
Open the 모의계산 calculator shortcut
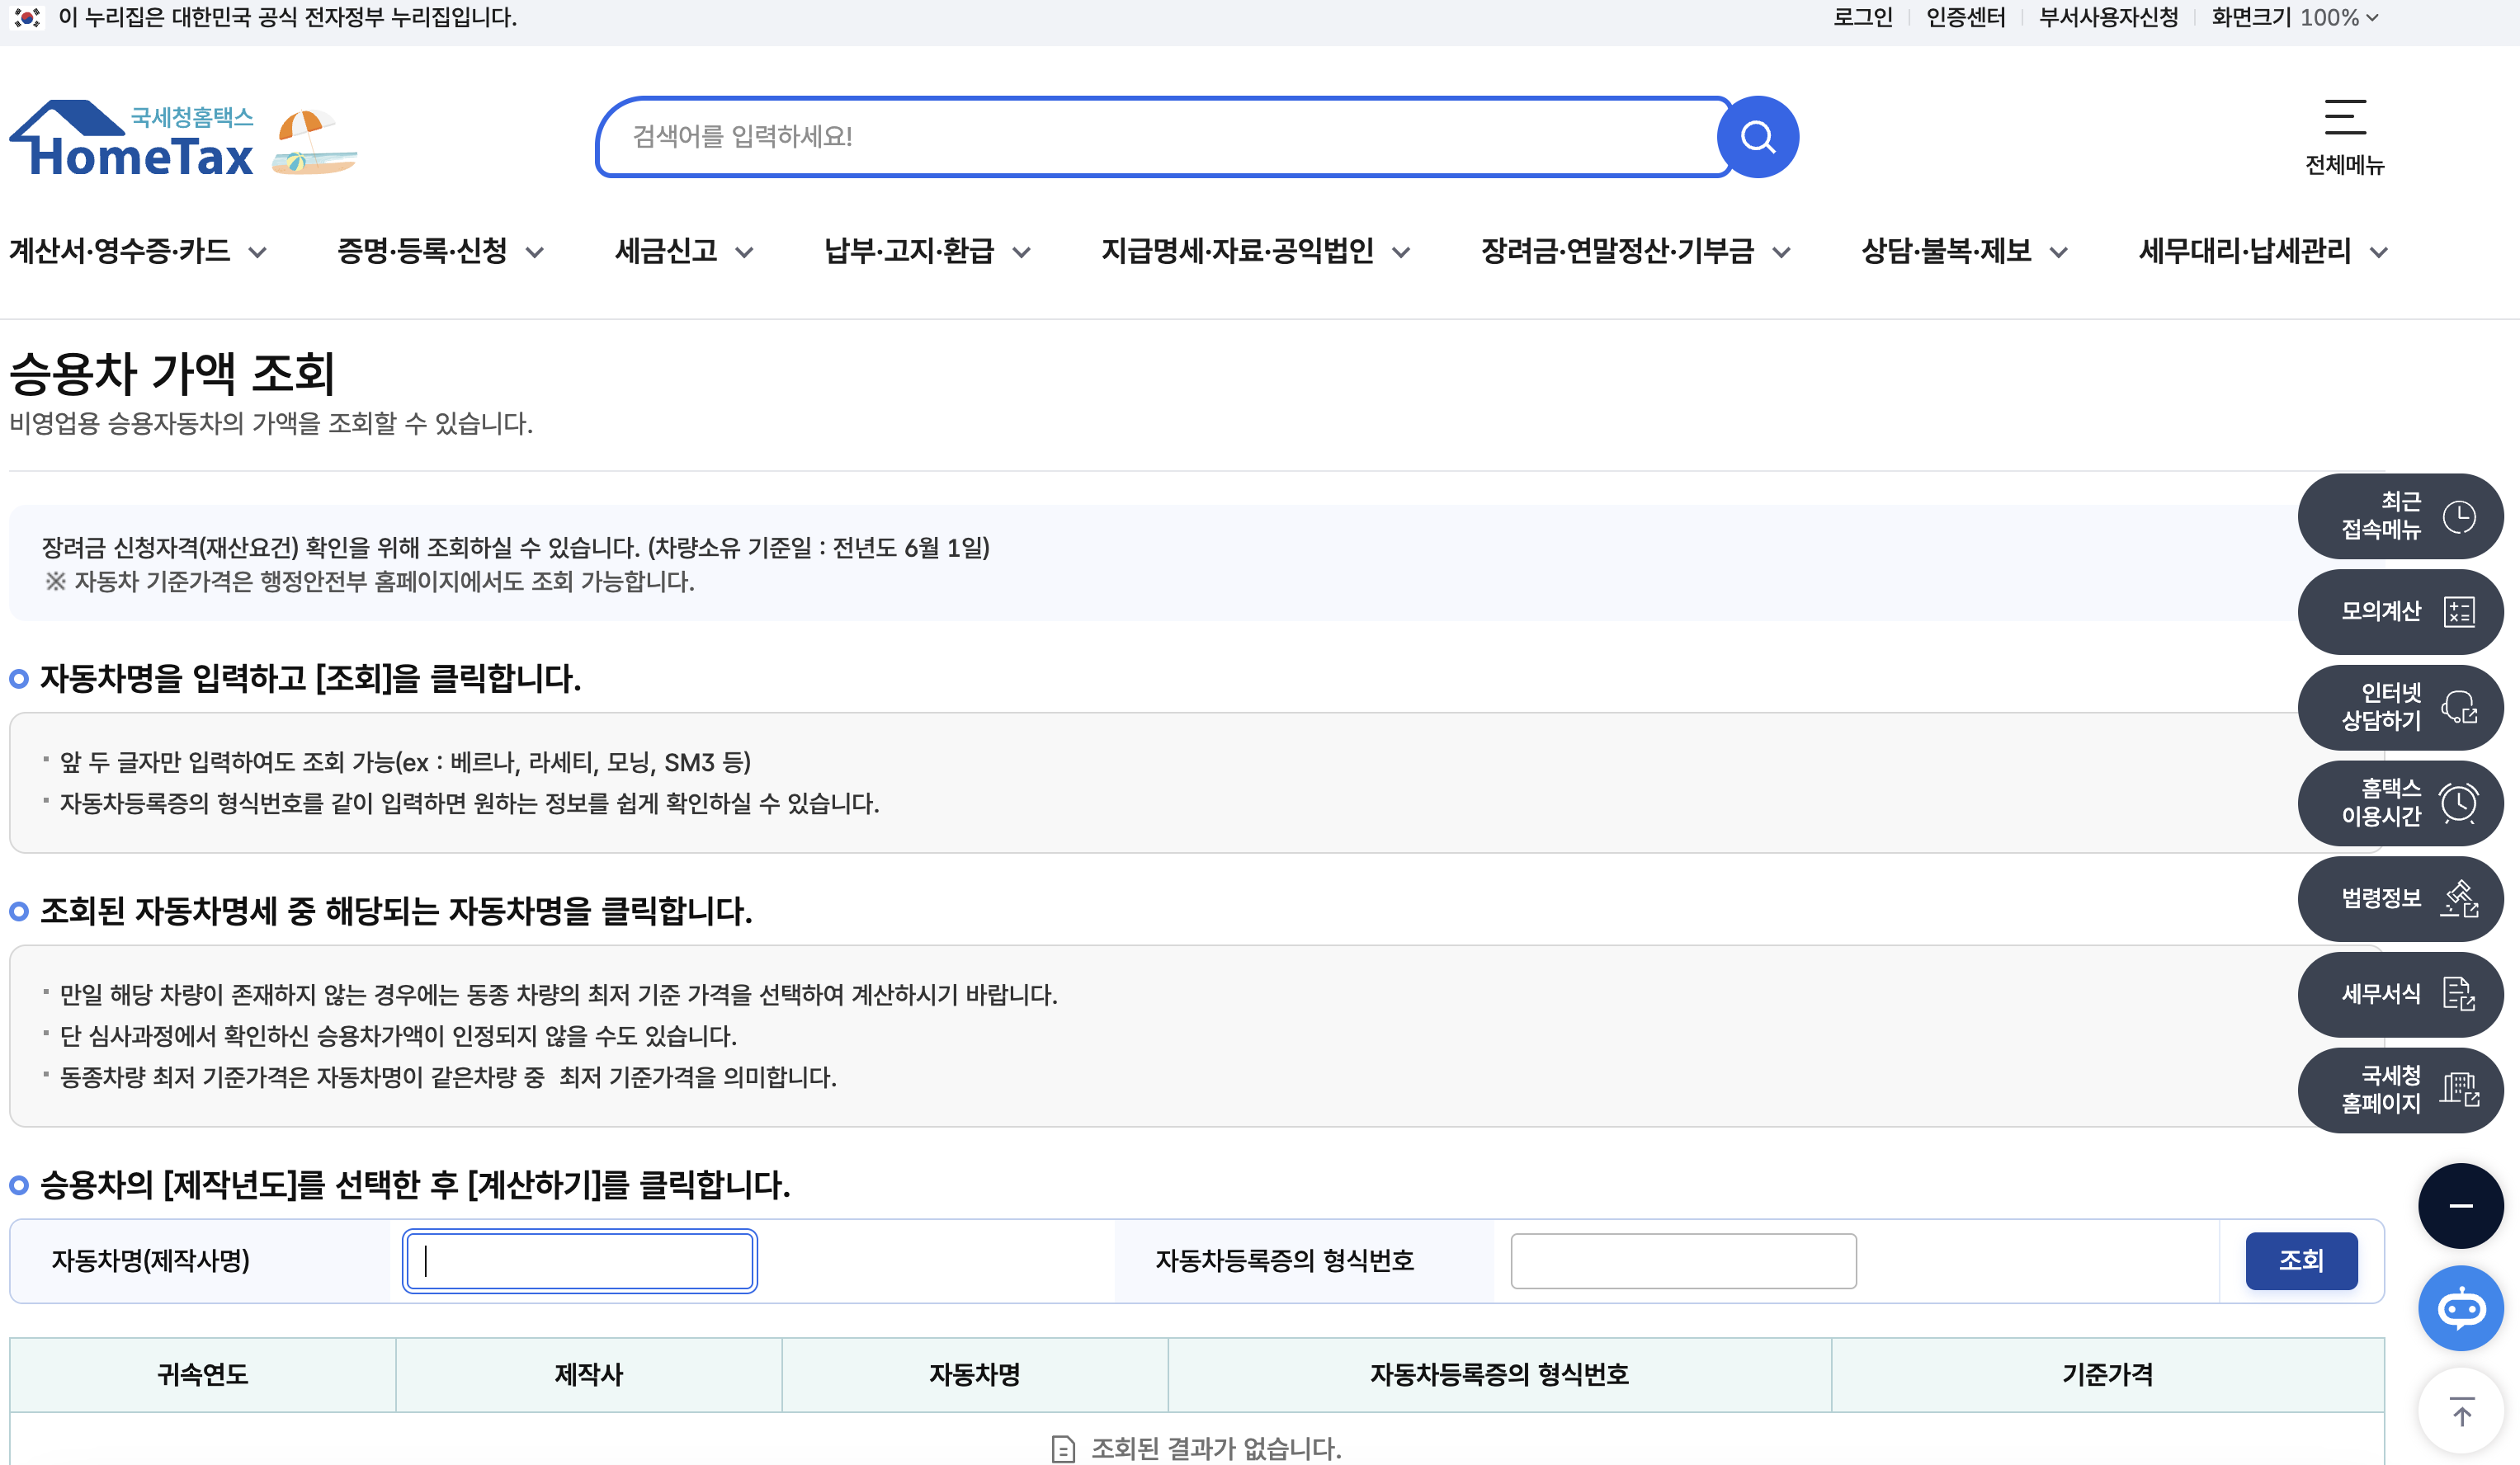click(2399, 611)
